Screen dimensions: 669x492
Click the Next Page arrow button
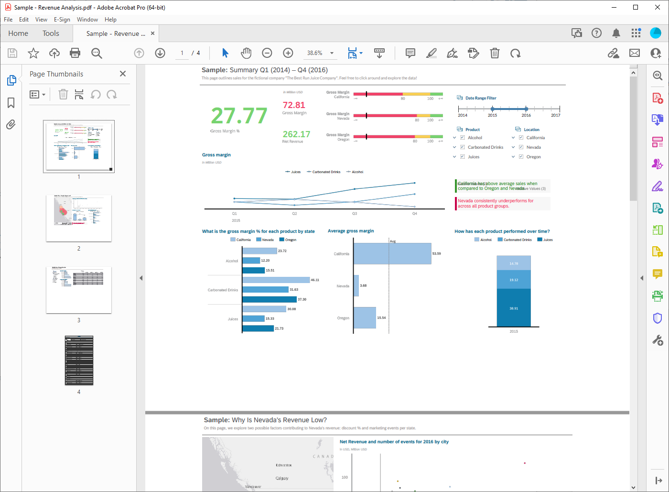pos(160,53)
